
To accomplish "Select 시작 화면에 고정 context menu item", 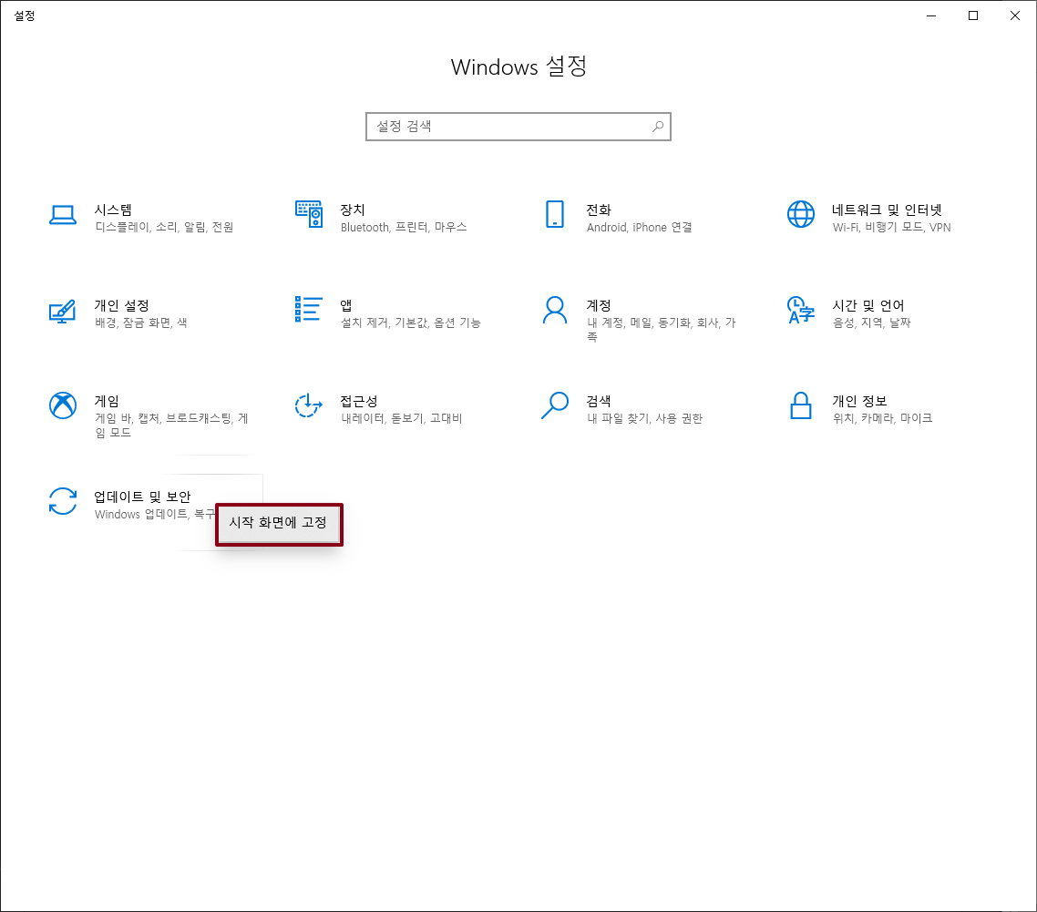I will pyautogui.click(x=279, y=523).
